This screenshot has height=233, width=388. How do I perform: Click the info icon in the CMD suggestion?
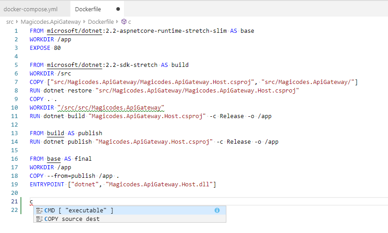click(217, 210)
